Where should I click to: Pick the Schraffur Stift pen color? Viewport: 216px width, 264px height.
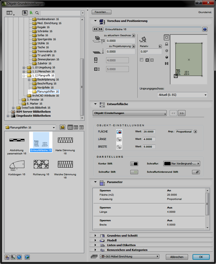pyautogui.click(x=134, y=172)
